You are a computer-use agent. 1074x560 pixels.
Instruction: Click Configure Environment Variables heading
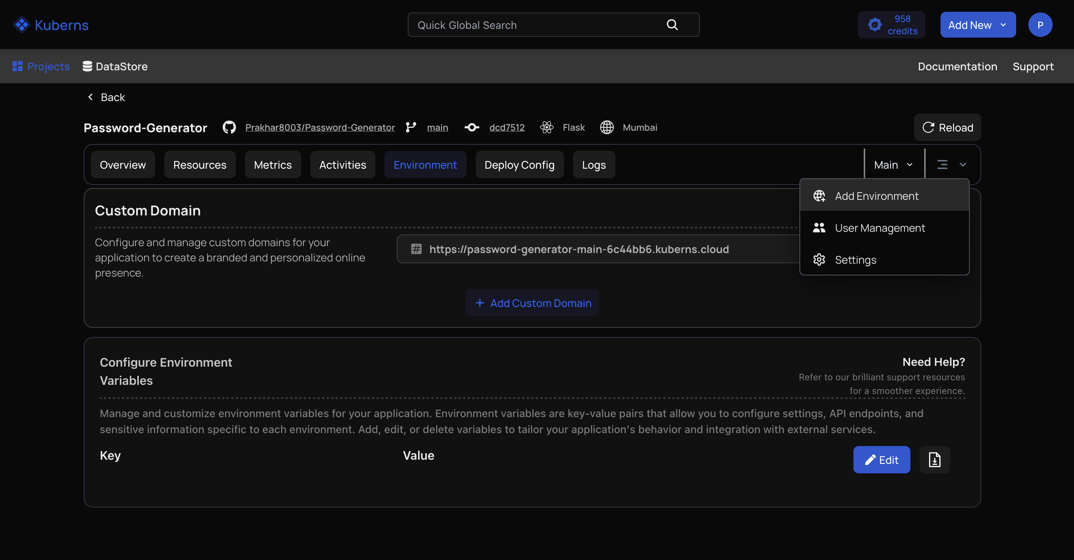coord(165,371)
